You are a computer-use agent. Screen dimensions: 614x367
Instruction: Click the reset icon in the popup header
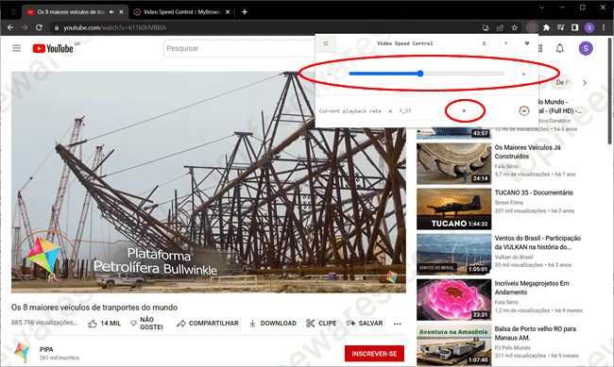tap(485, 43)
